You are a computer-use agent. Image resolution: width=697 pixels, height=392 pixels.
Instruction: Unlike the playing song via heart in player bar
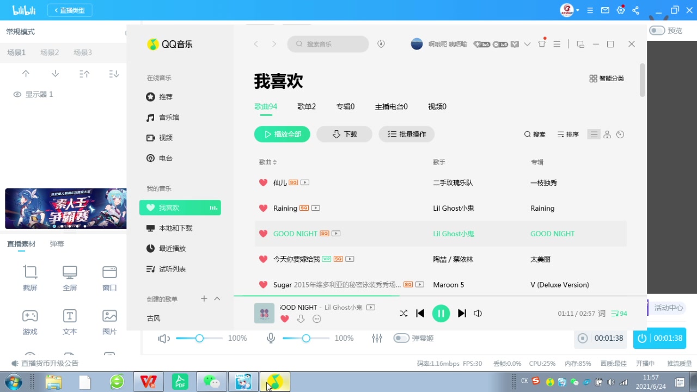tap(285, 319)
